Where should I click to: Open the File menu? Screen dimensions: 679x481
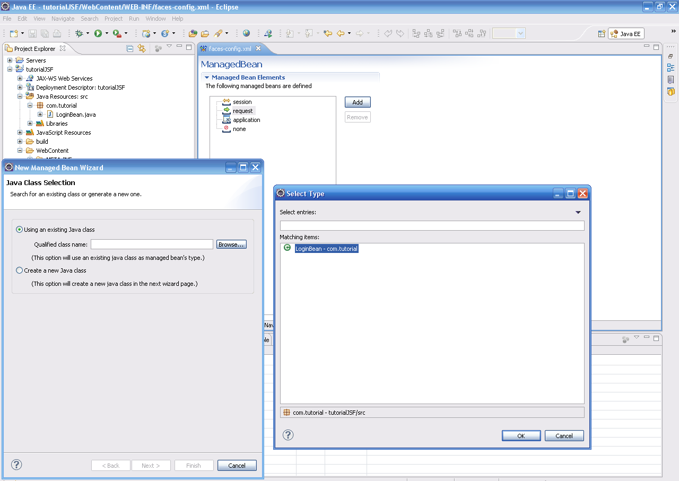pyautogui.click(x=7, y=19)
